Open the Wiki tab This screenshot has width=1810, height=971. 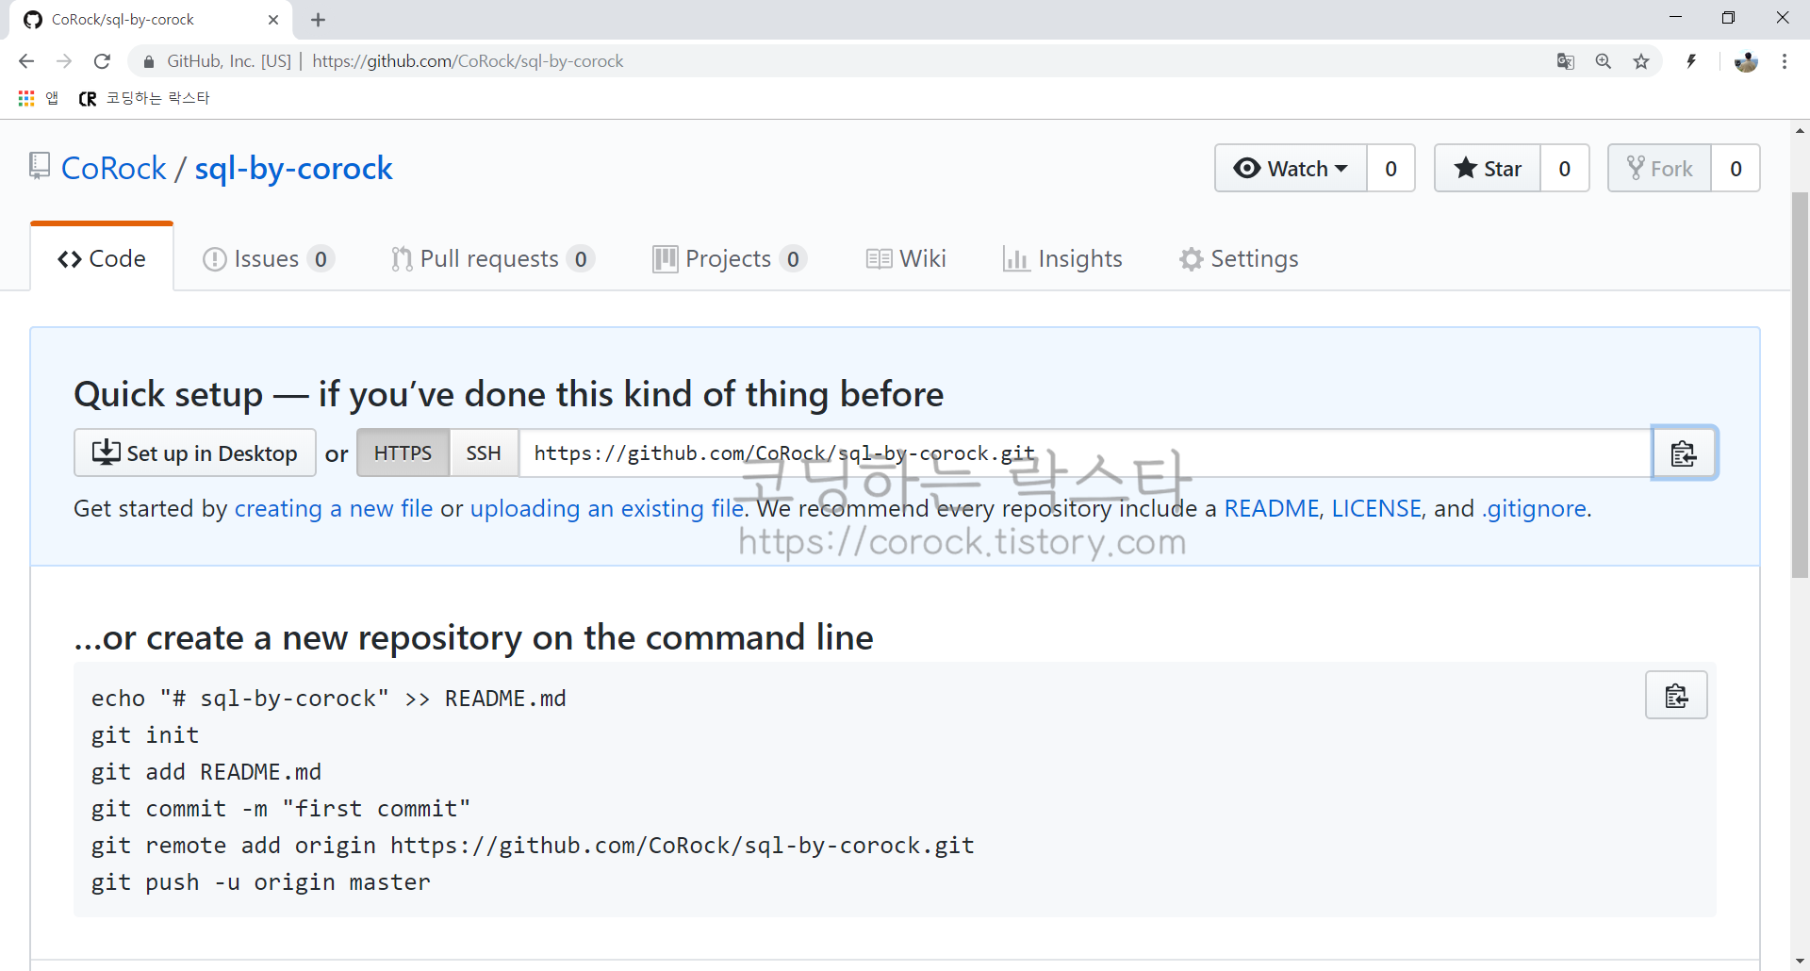906,258
